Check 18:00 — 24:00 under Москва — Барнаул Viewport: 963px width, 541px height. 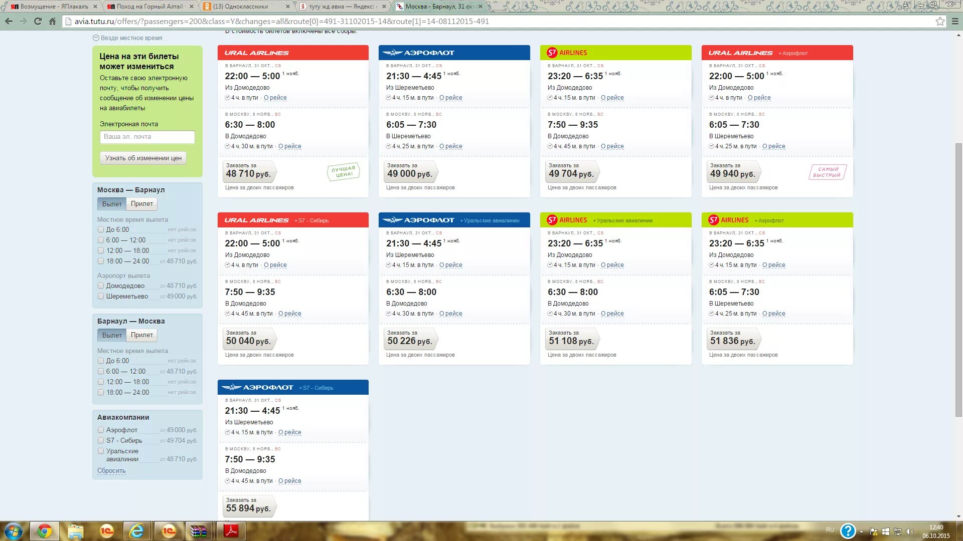101,261
